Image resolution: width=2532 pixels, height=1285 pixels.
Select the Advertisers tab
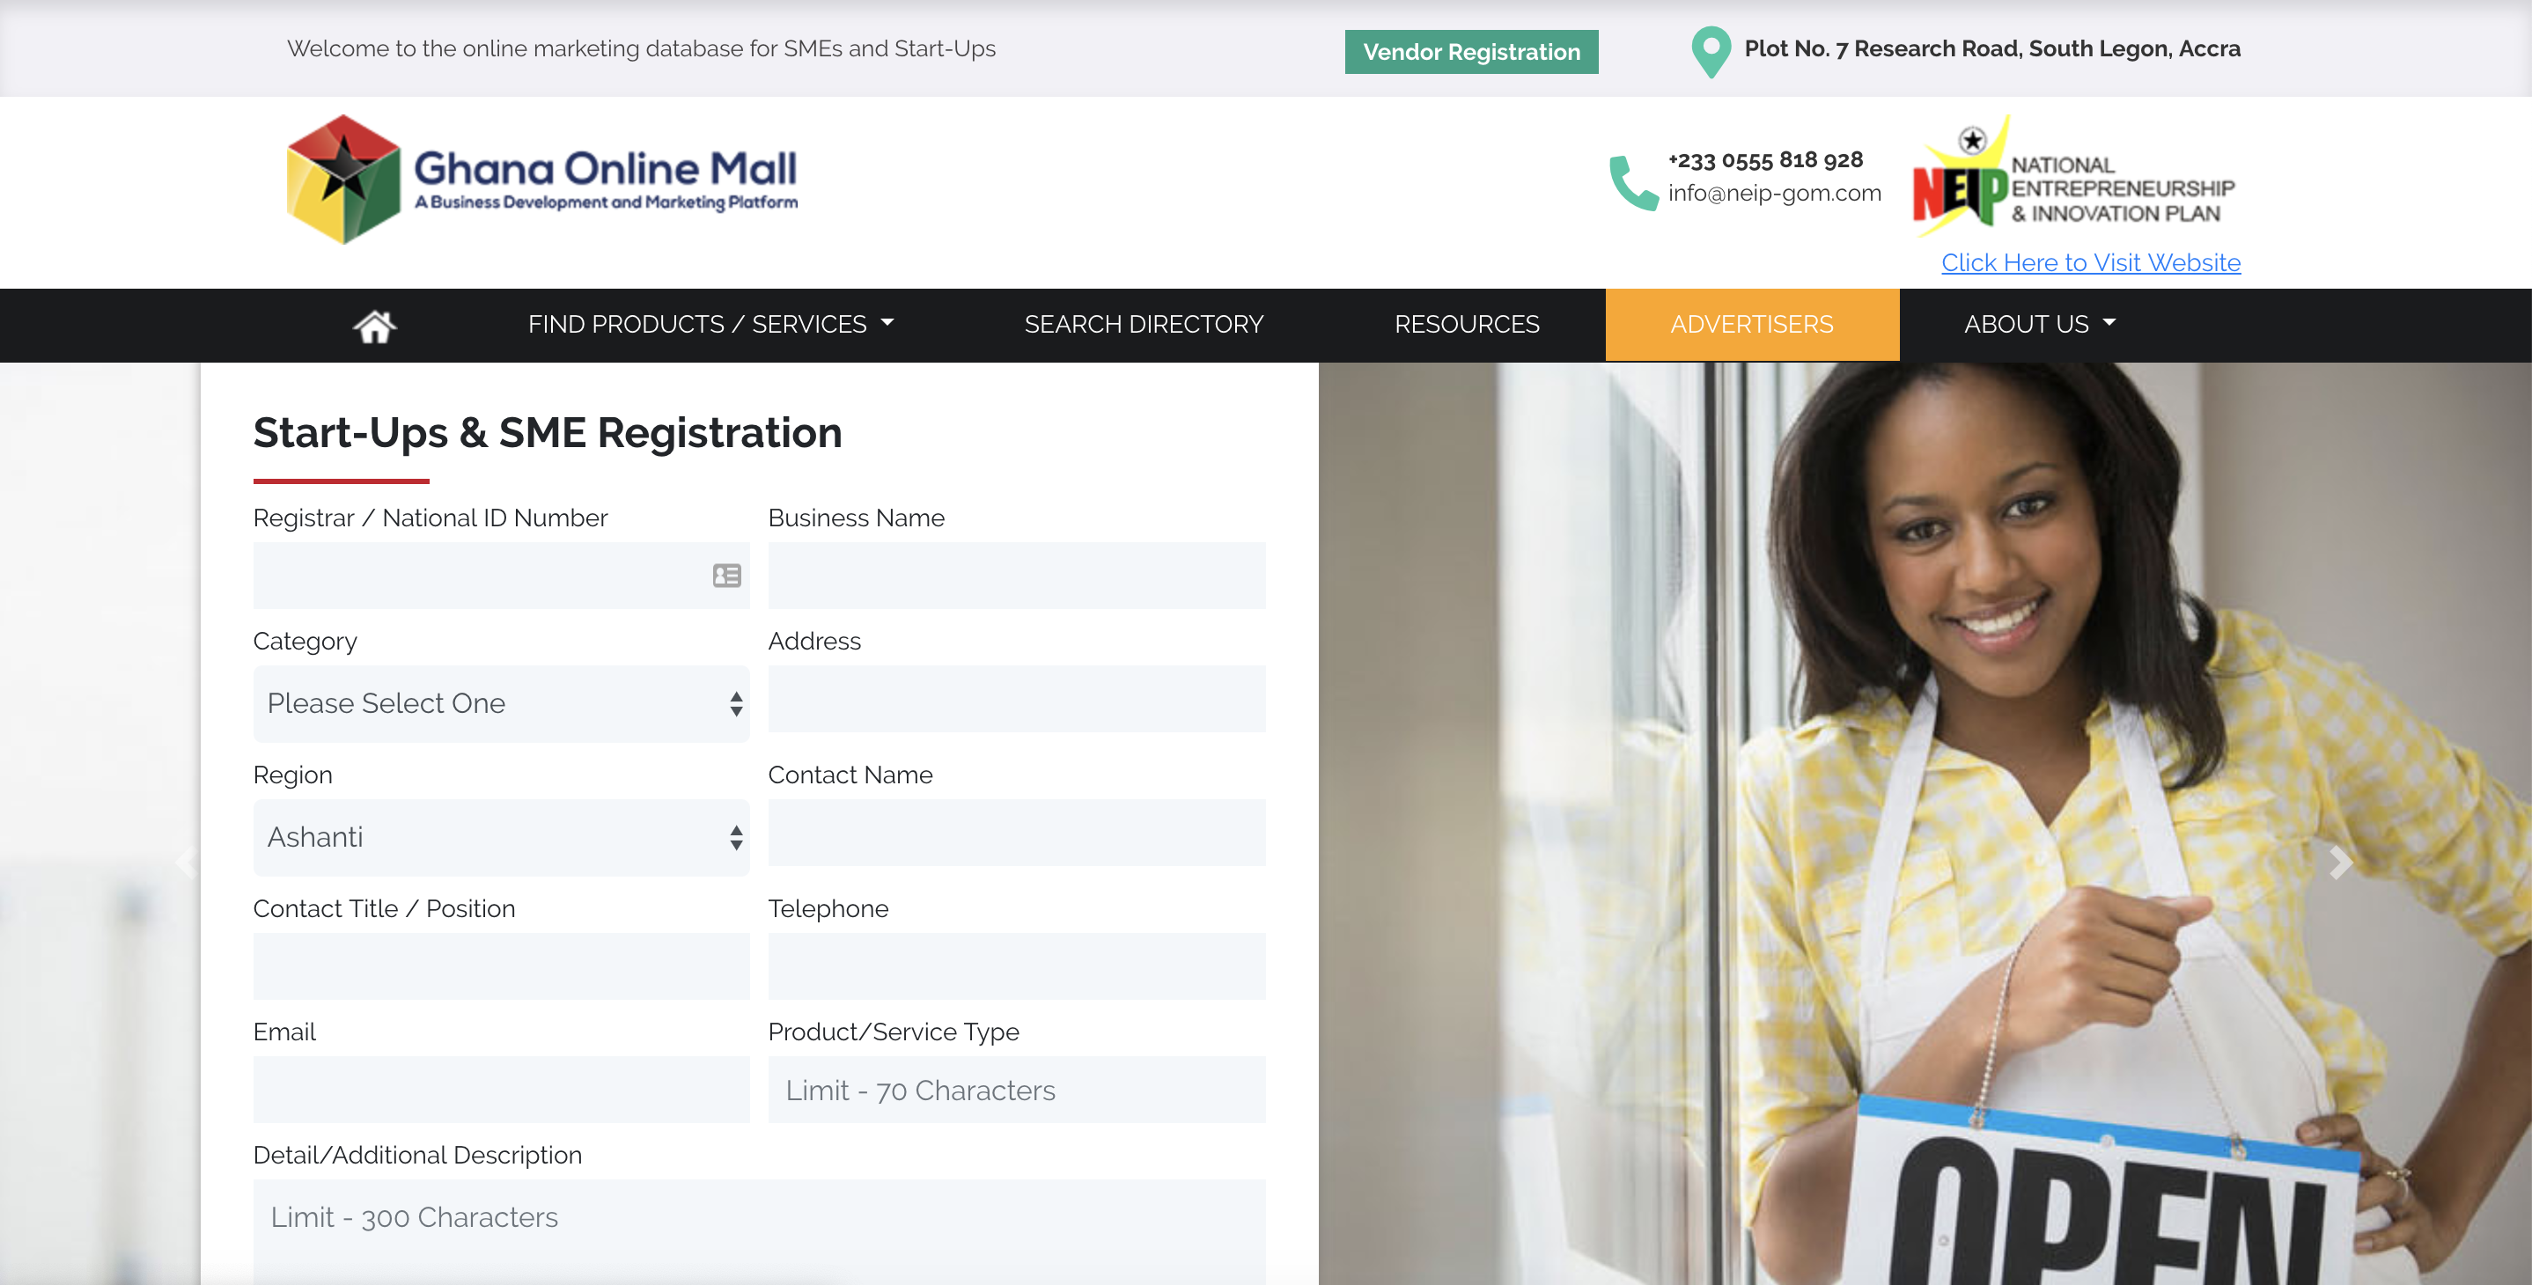1752,324
